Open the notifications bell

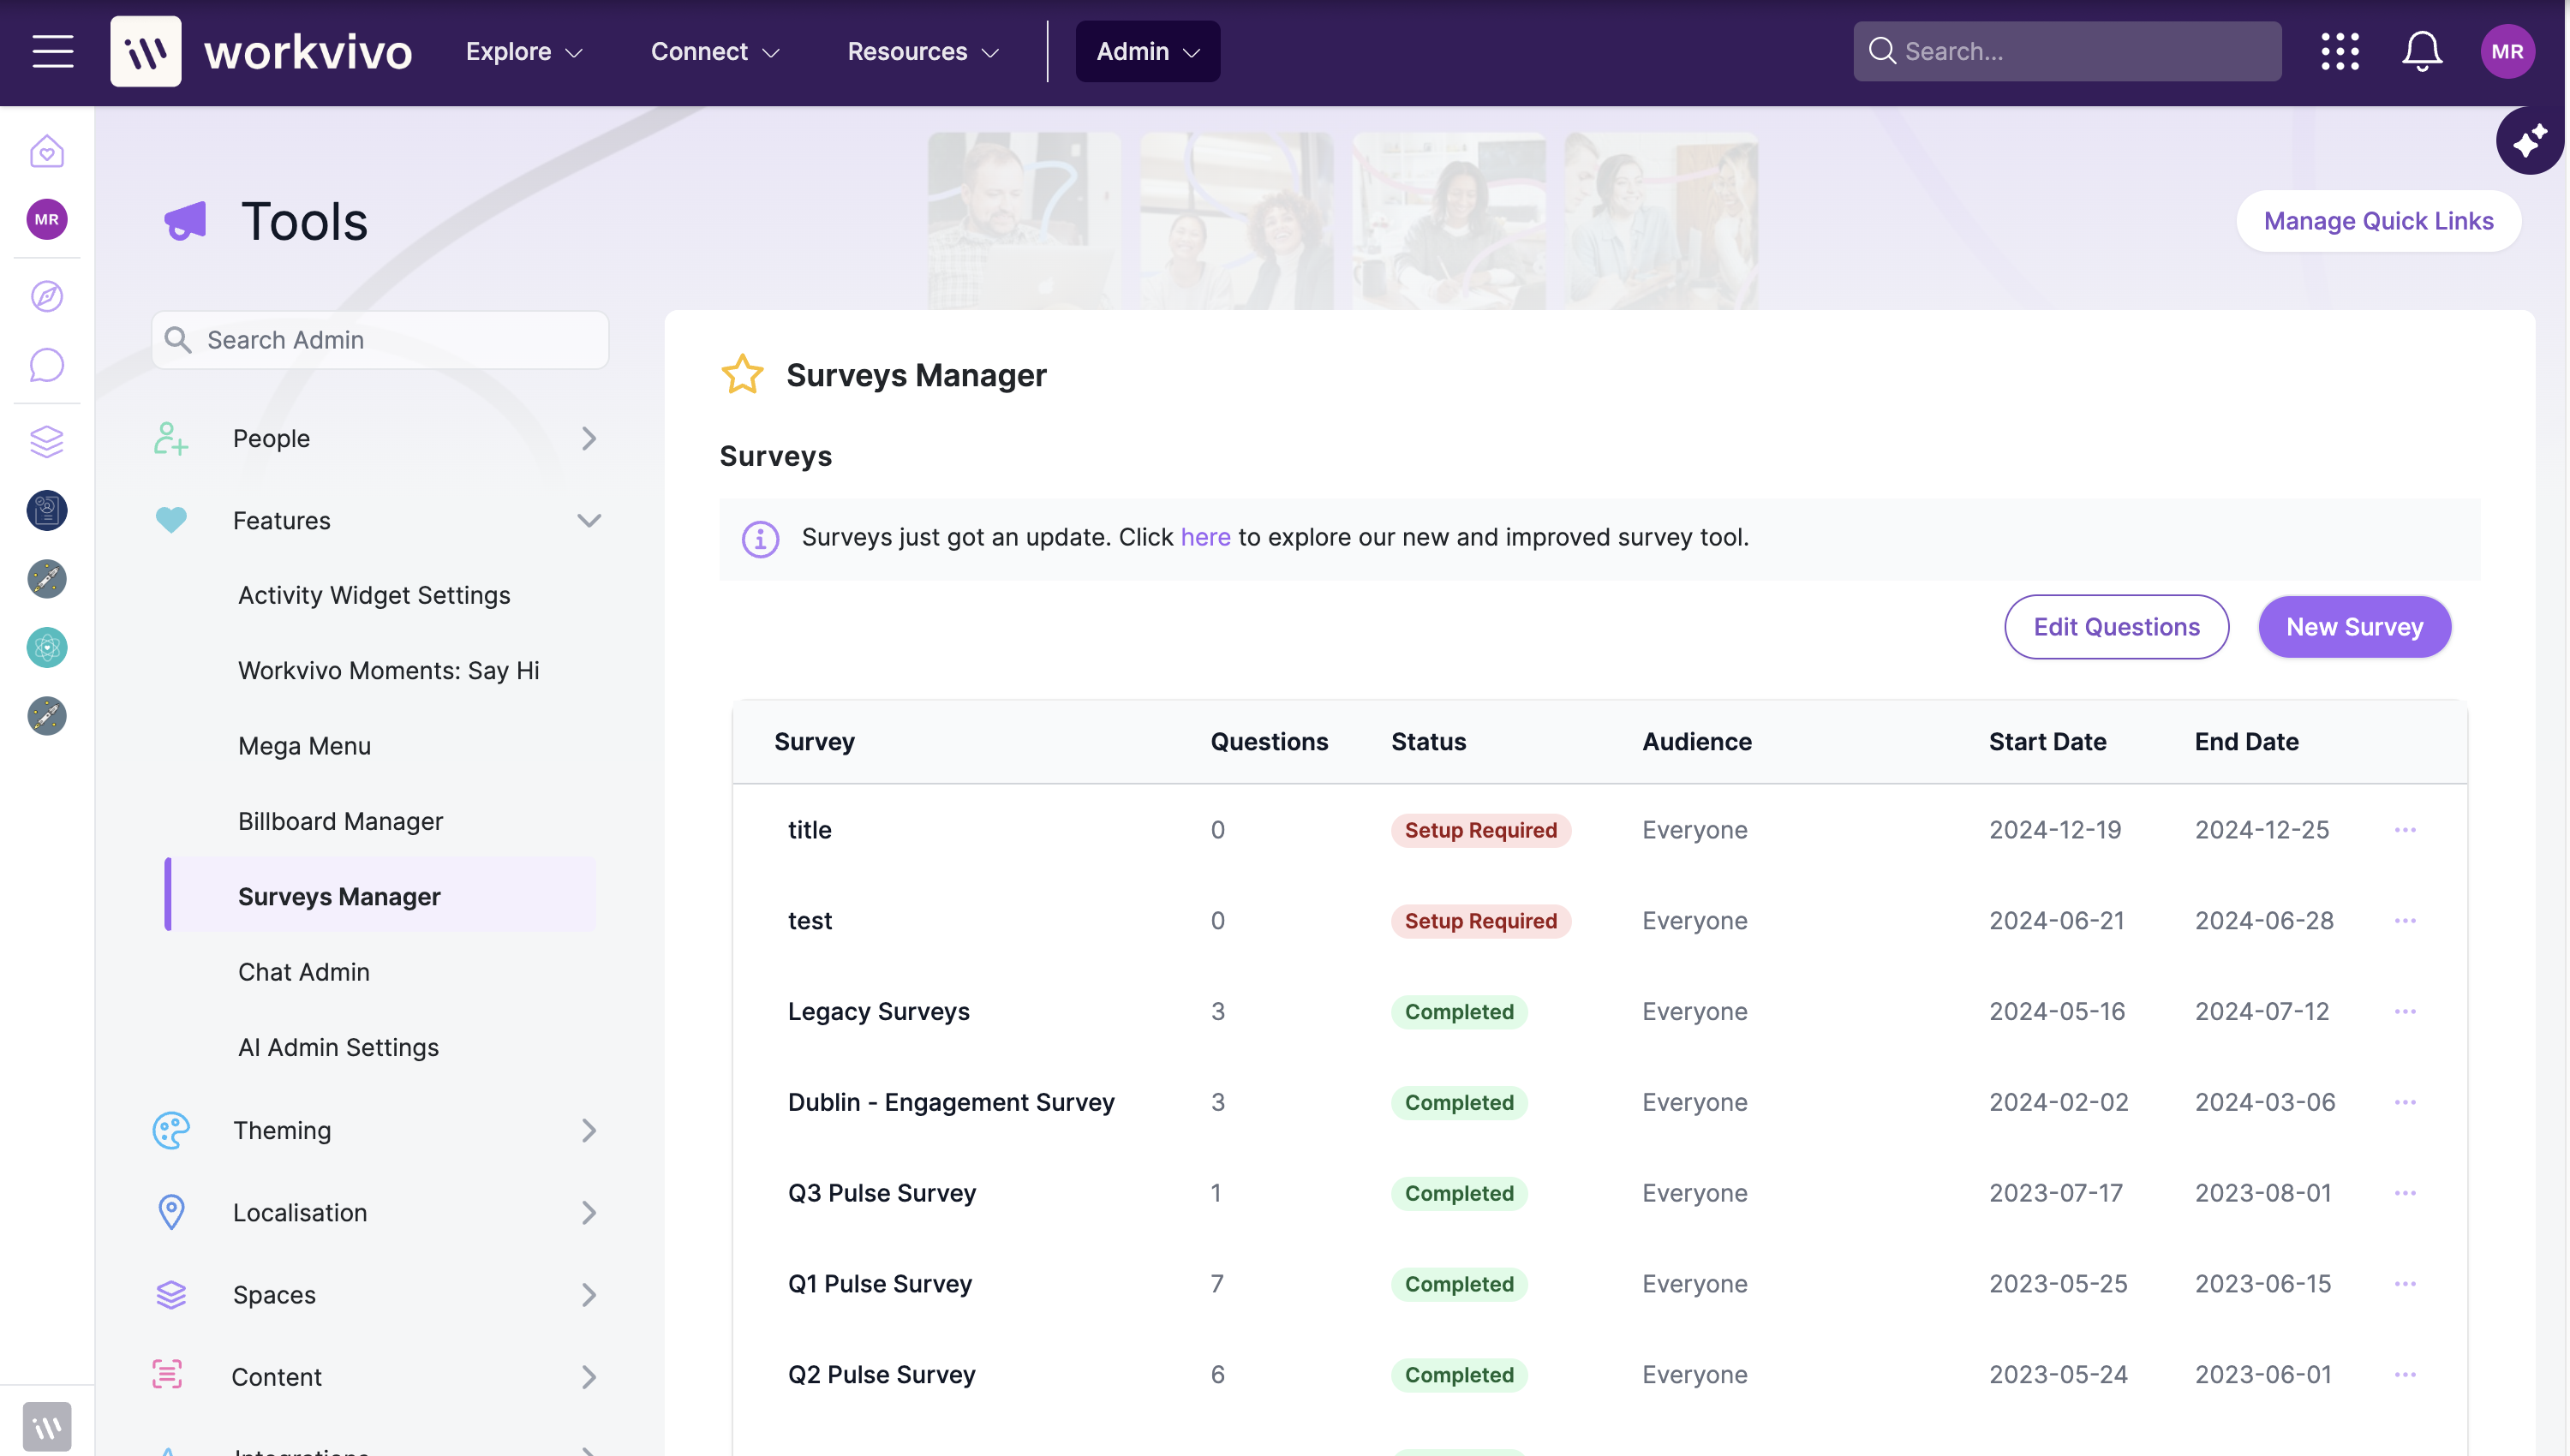(2422, 51)
